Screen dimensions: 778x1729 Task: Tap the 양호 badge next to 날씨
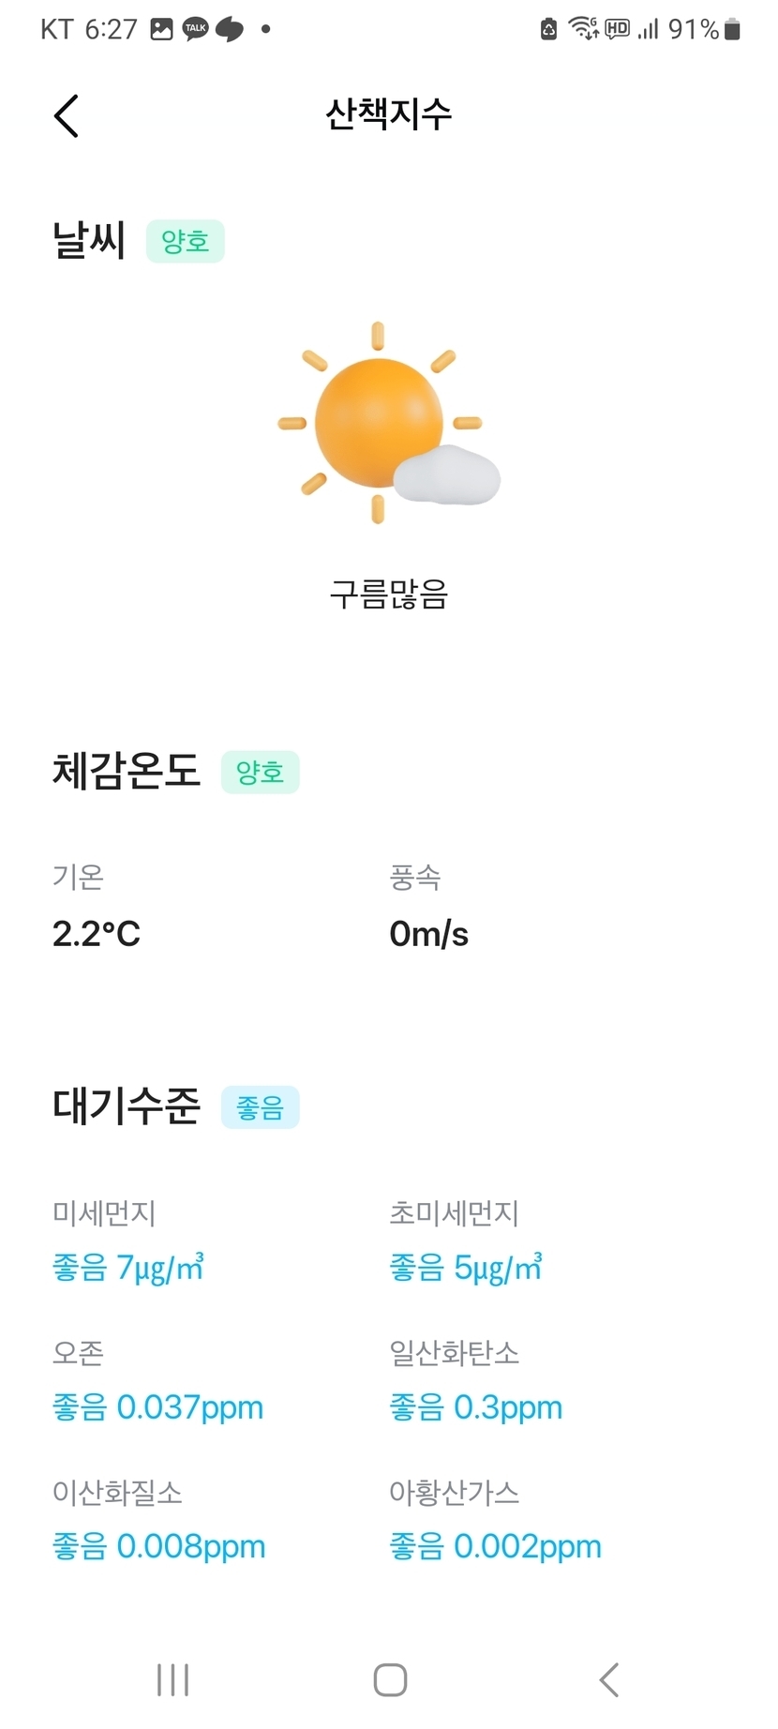[x=185, y=242]
